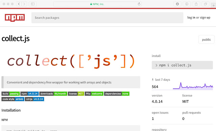Go forward with the Safari forward arrow

24,4
